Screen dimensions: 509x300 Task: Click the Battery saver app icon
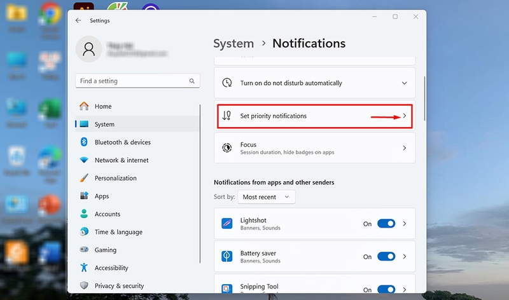click(x=227, y=256)
